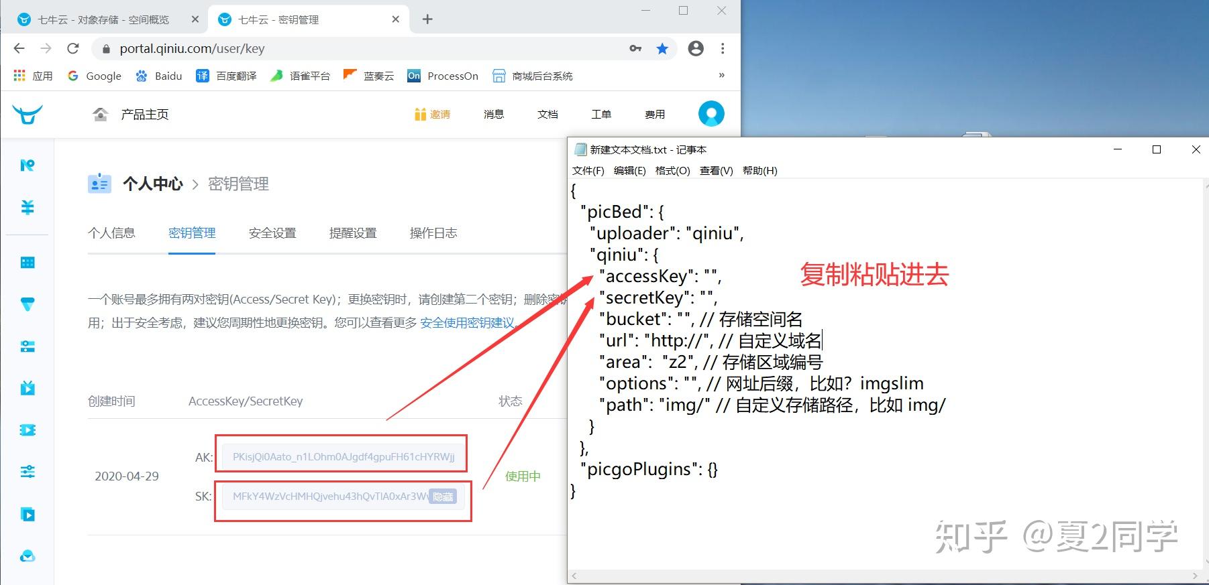The width and height of the screenshot is (1209, 585).
Task: Click the bookmark star in address bar
Action: (x=662, y=48)
